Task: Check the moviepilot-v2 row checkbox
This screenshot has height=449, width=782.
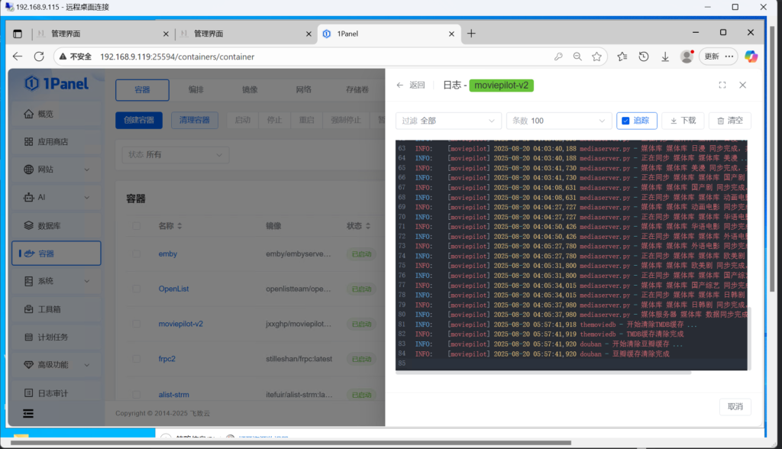Action: pos(136,324)
